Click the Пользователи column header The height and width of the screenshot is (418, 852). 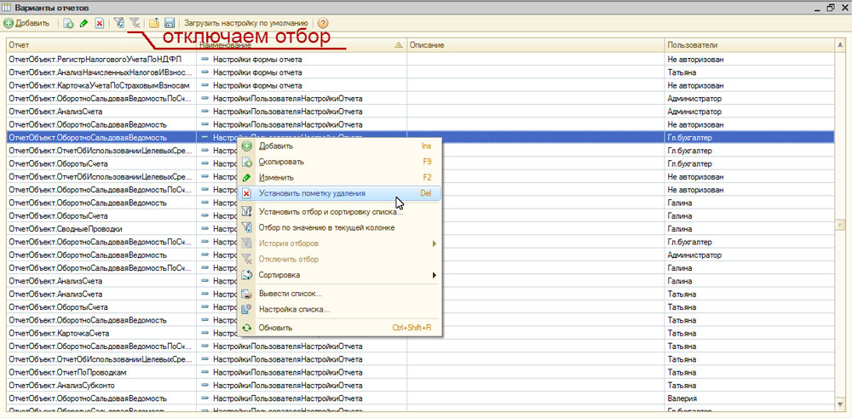750,44
